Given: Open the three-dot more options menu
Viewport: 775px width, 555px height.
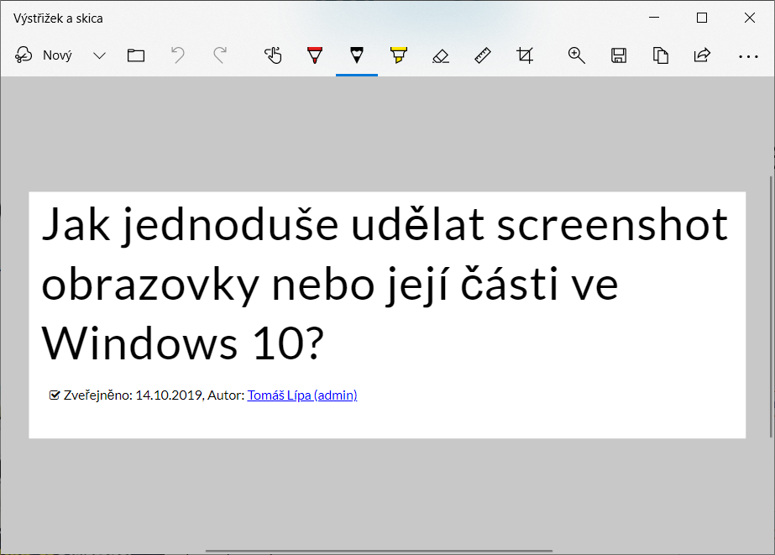Looking at the screenshot, I should [748, 56].
